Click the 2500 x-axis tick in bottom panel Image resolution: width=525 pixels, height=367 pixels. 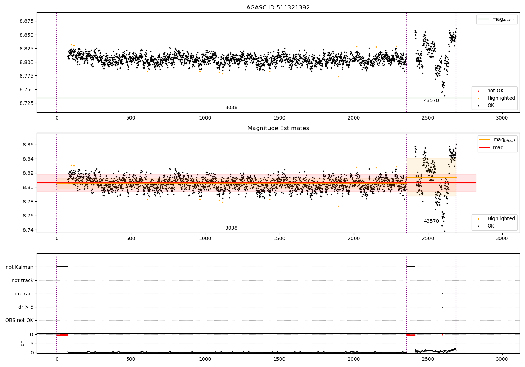pyautogui.click(x=428, y=359)
